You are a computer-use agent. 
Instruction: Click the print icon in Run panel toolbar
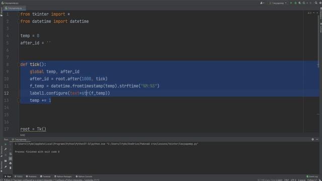11,163
